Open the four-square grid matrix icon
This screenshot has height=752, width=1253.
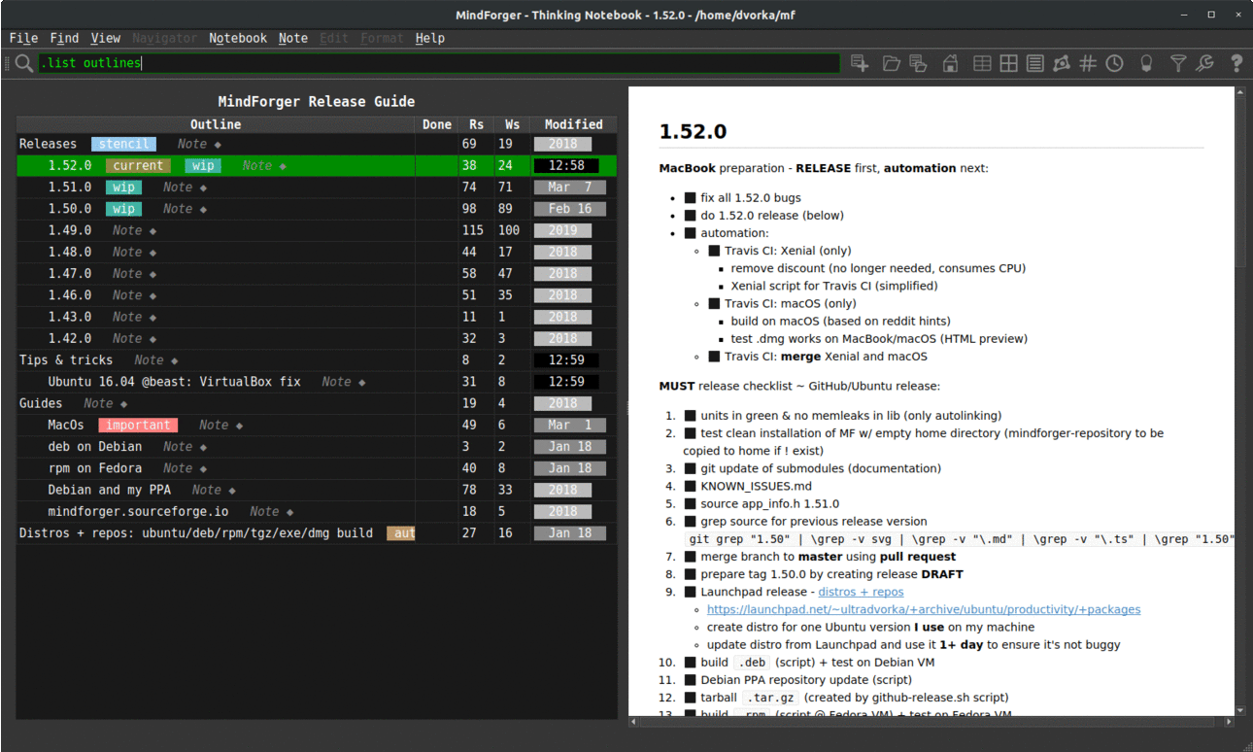click(x=1009, y=63)
